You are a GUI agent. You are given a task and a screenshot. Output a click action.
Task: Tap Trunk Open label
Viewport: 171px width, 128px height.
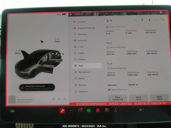57,40
